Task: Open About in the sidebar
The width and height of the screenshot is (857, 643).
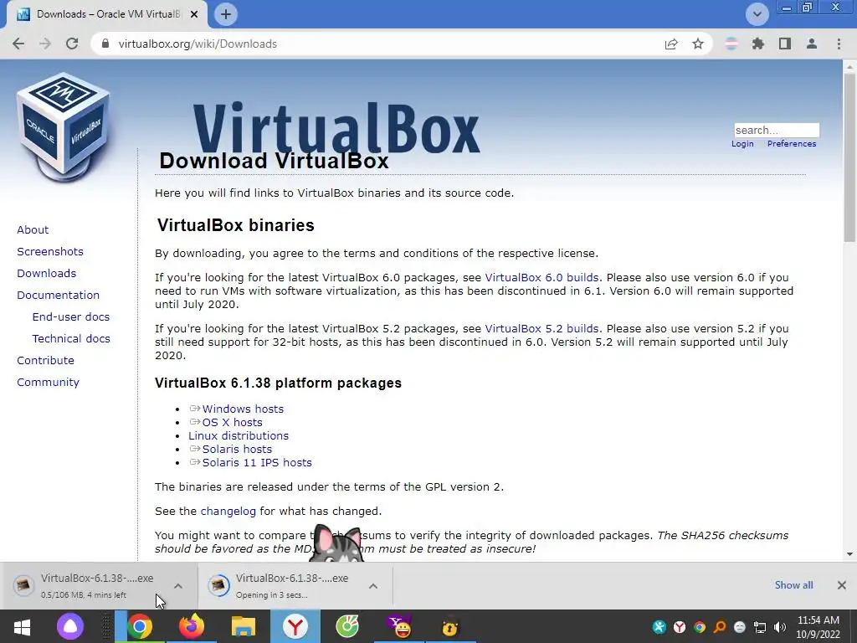Action: tap(33, 229)
